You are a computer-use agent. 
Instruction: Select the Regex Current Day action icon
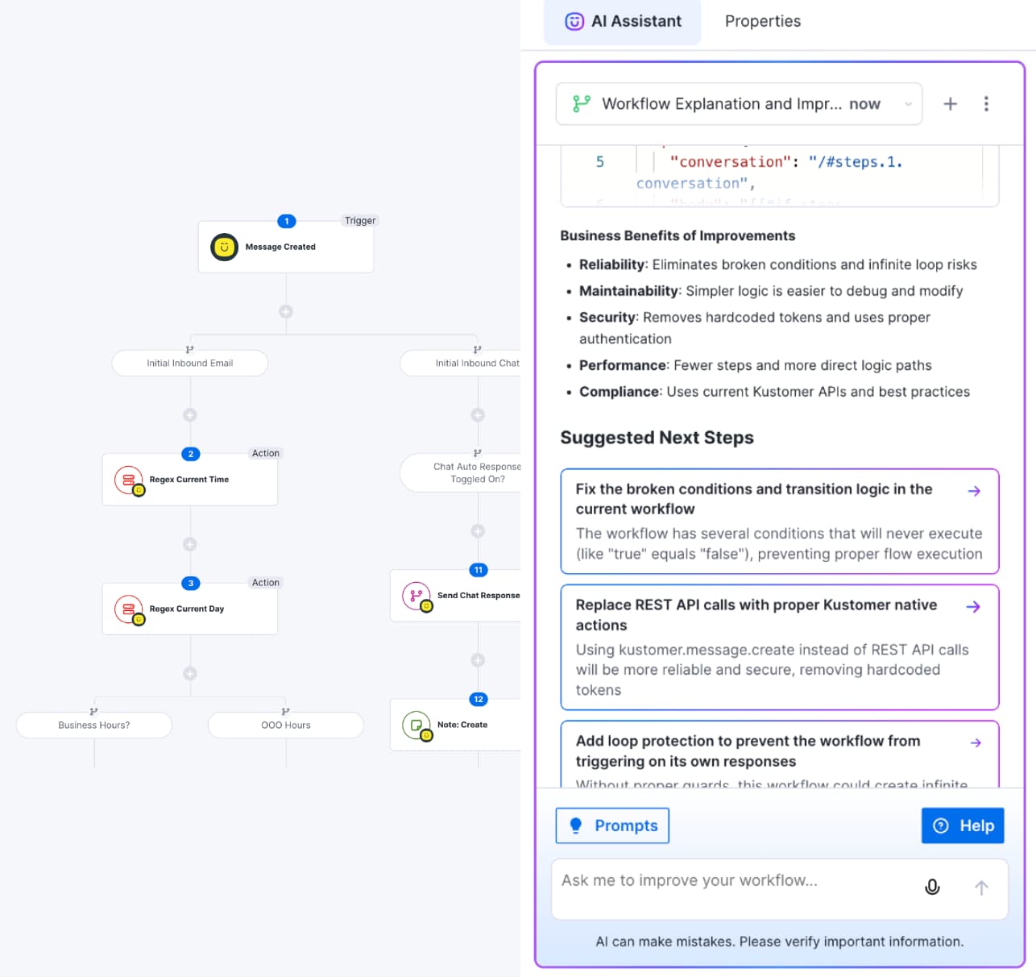pos(129,609)
